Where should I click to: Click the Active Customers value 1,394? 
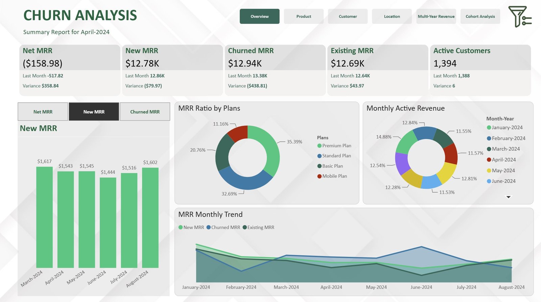[x=445, y=63]
